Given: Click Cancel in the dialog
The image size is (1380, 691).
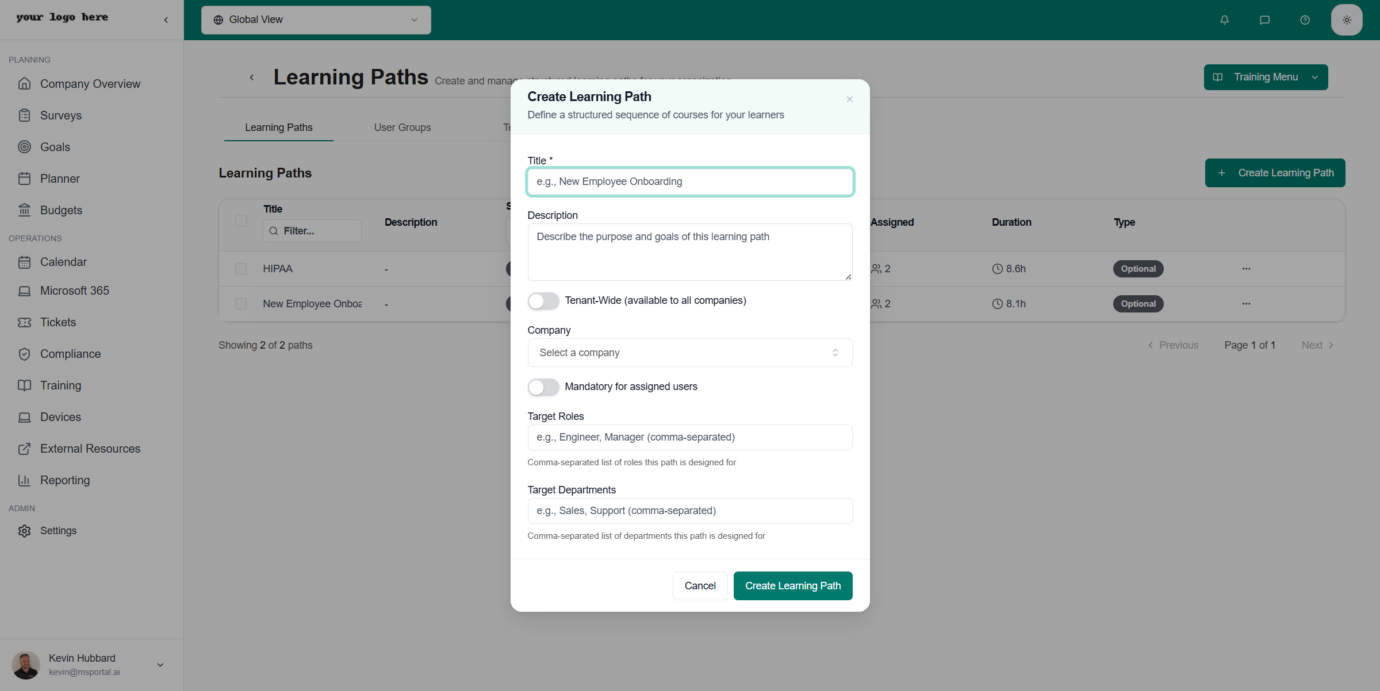Looking at the screenshot, I should pyautogui.click(x=700, y=585).
